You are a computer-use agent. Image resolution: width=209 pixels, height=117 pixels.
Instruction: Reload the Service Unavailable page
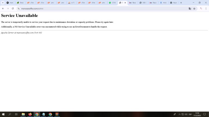coord(13,8)
